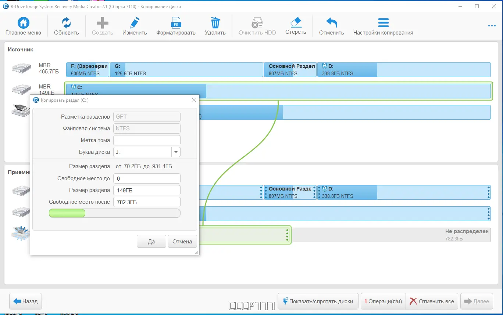
Task: Click Показать/спрятать диски button
Action: (x=318, y=301)
